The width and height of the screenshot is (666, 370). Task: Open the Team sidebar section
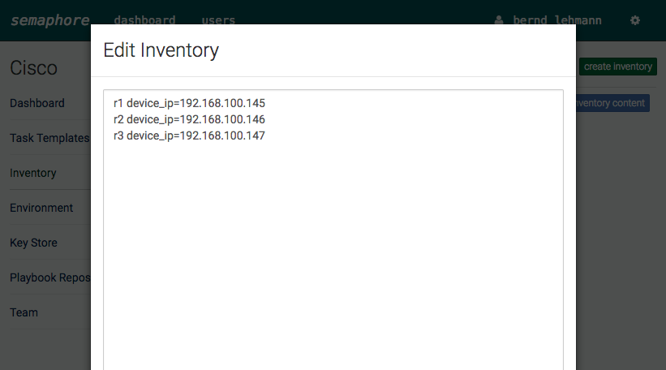tap(24, 312)
